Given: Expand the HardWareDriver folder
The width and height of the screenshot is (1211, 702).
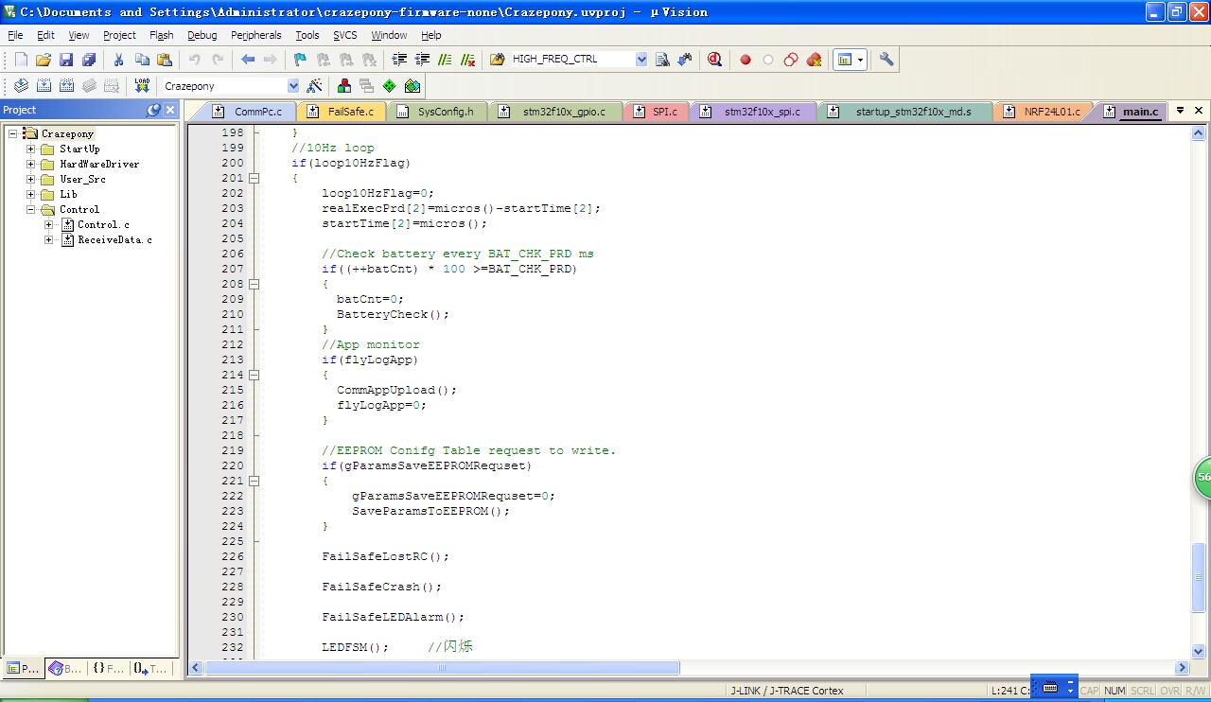Looking at the screenshot, I should 31,164.
